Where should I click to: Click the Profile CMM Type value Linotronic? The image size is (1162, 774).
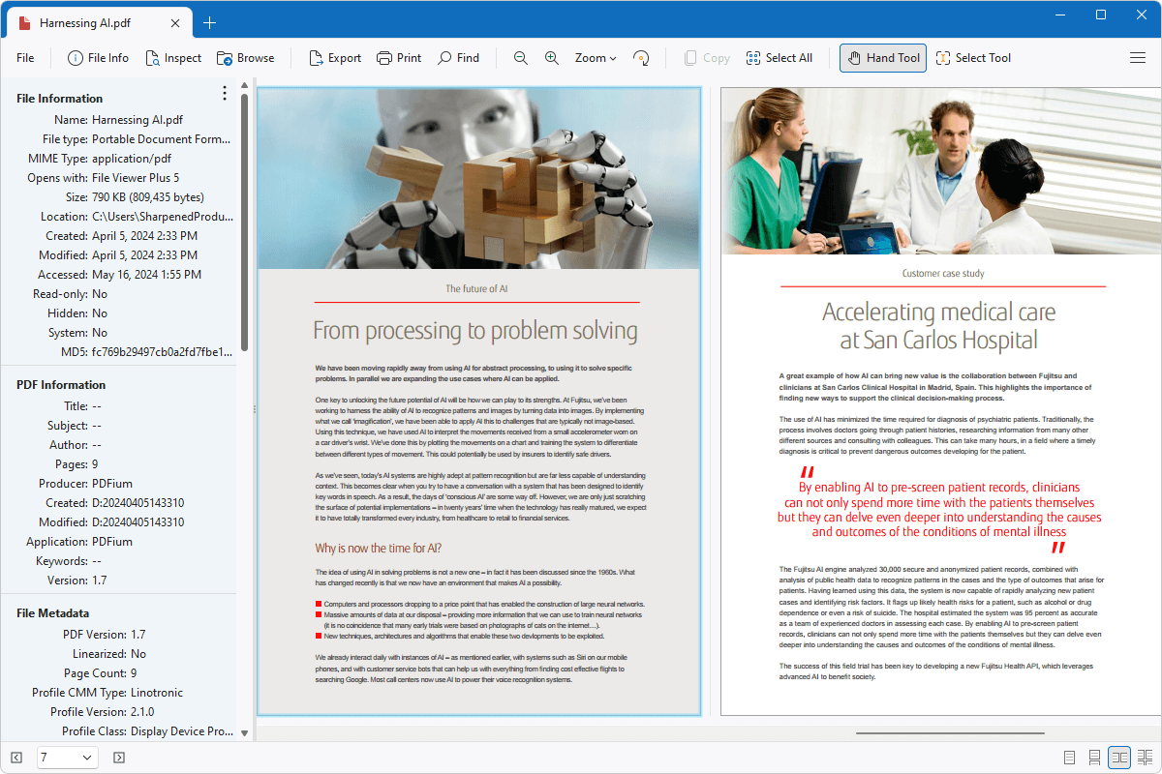(x=157, y=693)
